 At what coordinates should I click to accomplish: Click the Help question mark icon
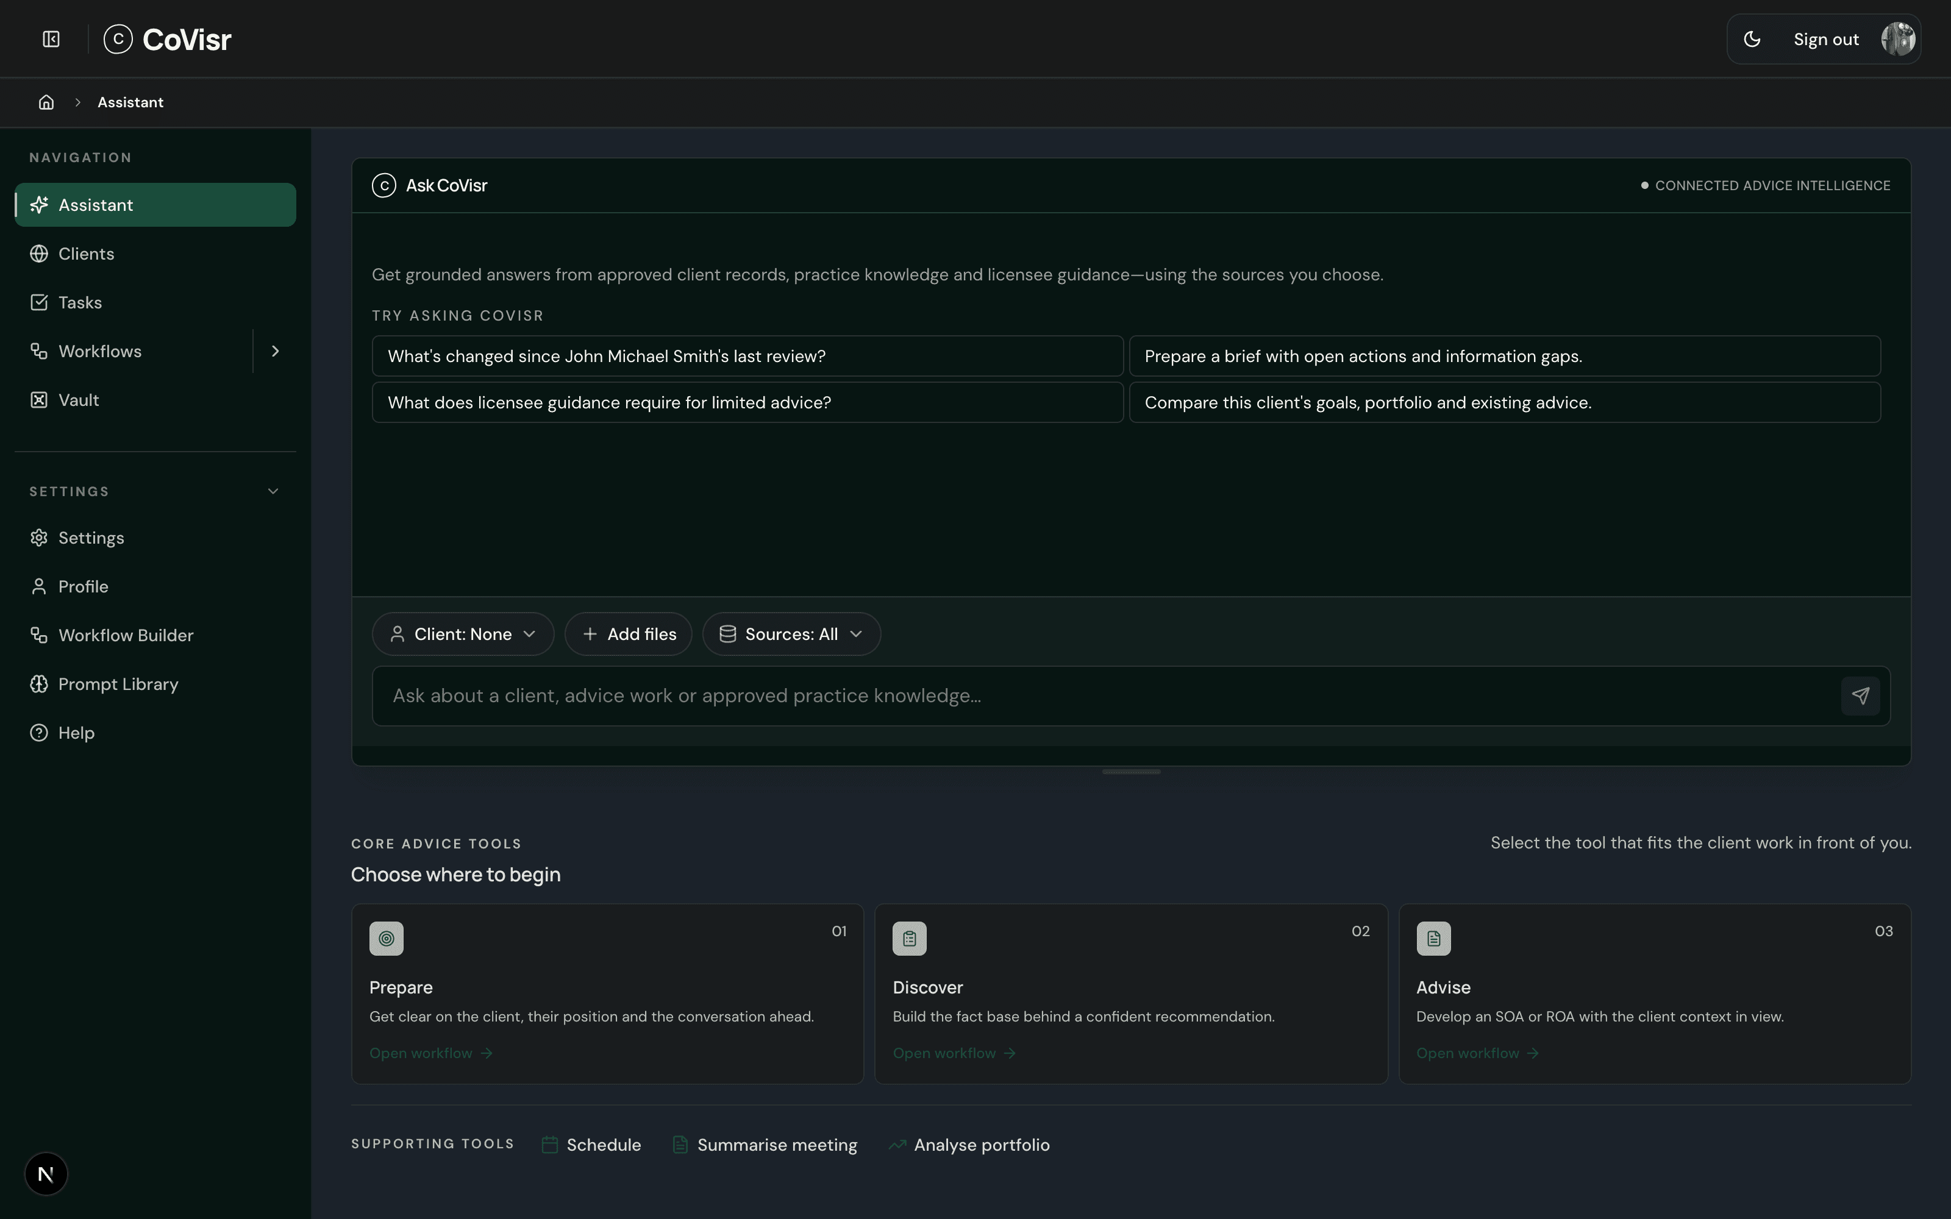38,733
